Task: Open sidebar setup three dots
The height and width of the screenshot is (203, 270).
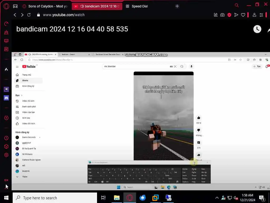Action: point(6,189)
